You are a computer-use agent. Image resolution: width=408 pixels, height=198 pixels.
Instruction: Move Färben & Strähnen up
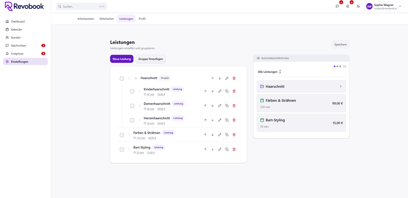[205, 135]
